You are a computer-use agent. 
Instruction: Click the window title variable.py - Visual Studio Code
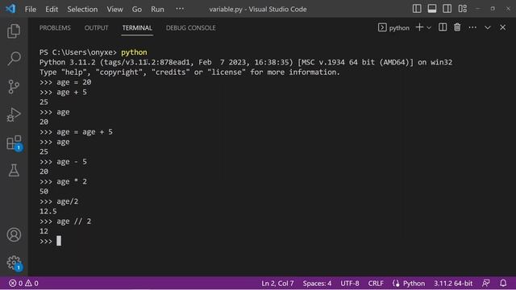pos(258,9)
